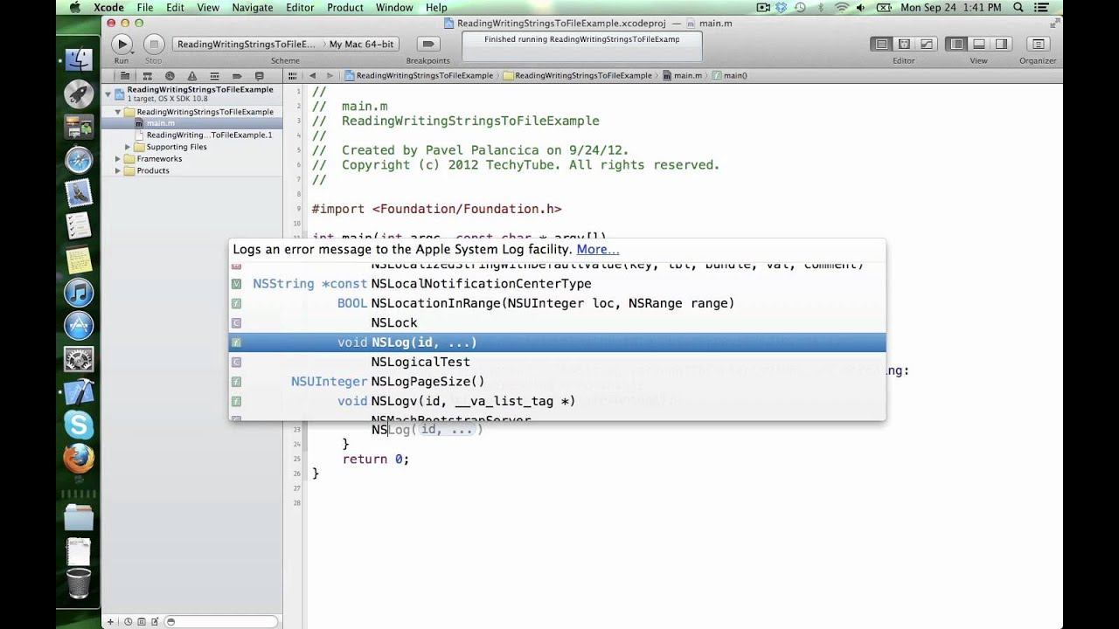
Task: Open the Product menu
Action: coord(345,8)
